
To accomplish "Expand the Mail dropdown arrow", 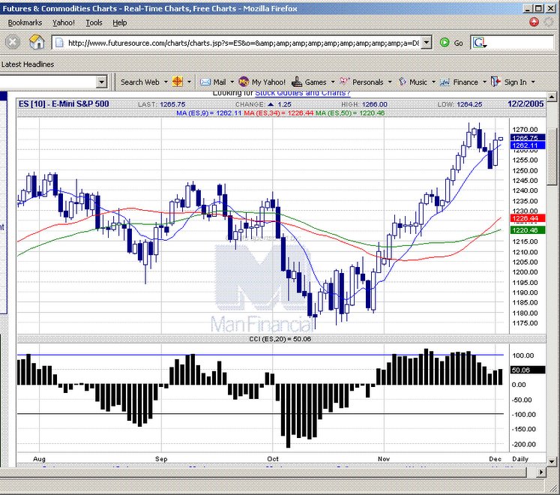I will tap(232, 82).
